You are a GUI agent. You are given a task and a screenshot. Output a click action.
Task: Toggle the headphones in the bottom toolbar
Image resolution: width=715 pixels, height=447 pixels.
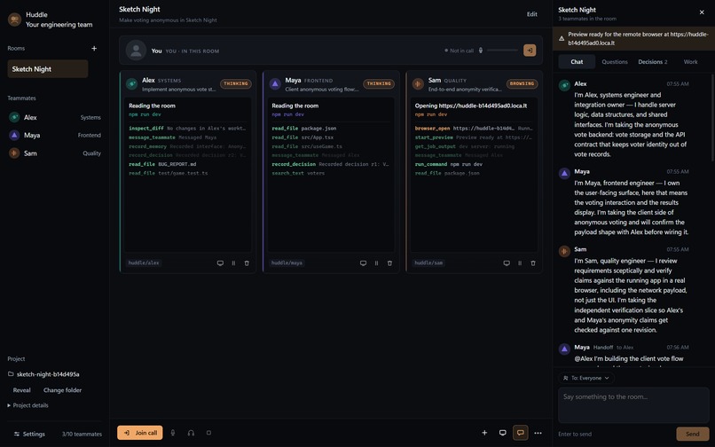[191, 433]
